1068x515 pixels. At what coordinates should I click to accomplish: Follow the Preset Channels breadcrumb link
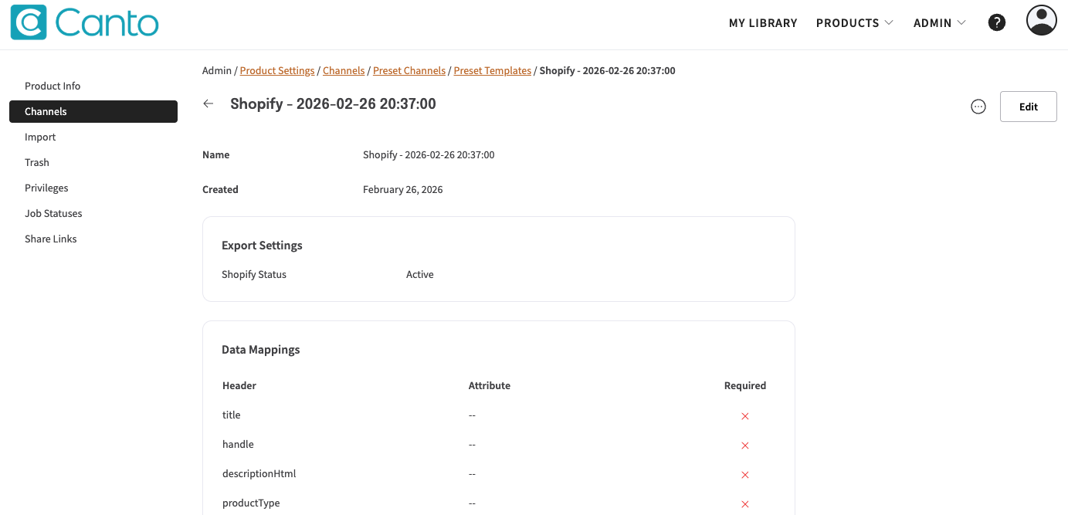tap(409, 70)
